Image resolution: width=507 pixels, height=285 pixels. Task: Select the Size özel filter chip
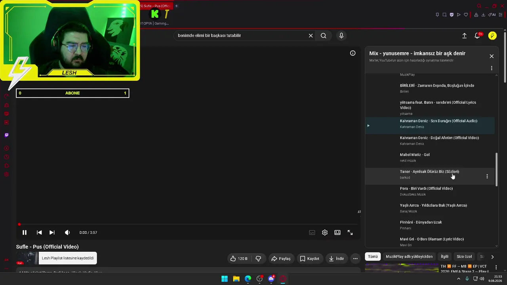point(464,256)
